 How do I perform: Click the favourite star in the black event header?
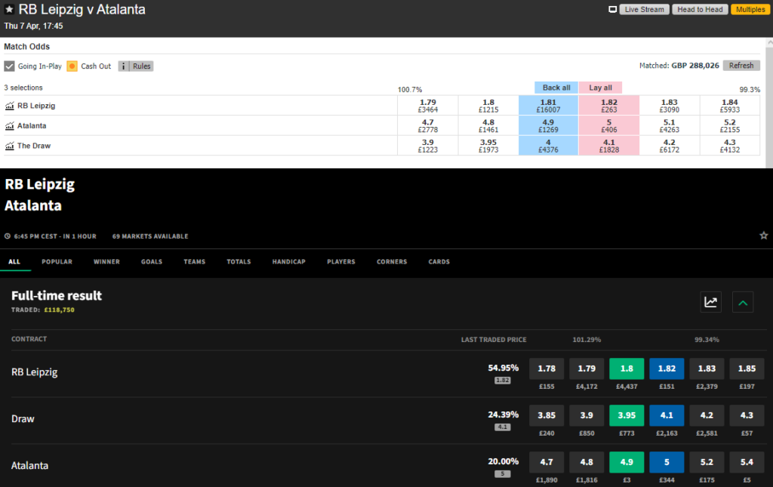(x=764, y=236)
